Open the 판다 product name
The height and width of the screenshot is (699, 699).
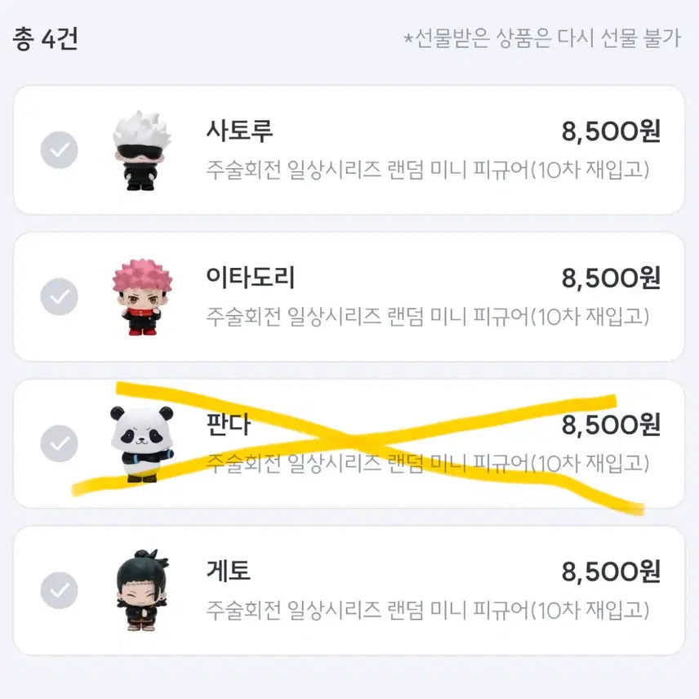click(x=228, y=425)
